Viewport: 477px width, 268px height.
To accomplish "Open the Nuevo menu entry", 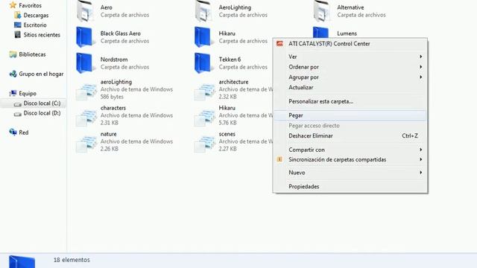I will point(350,173).
